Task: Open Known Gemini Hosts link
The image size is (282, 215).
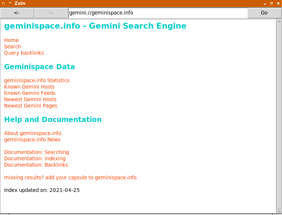Action: pyautogui.click(x=29, y=87)
